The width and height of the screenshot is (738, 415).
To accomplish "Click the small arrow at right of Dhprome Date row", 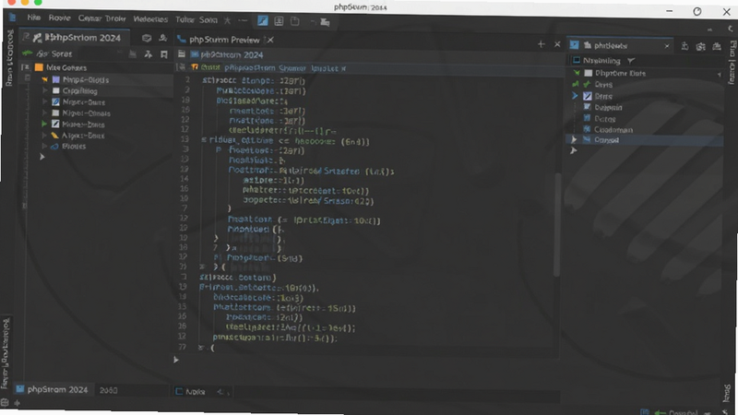I will tap(720, 75).
